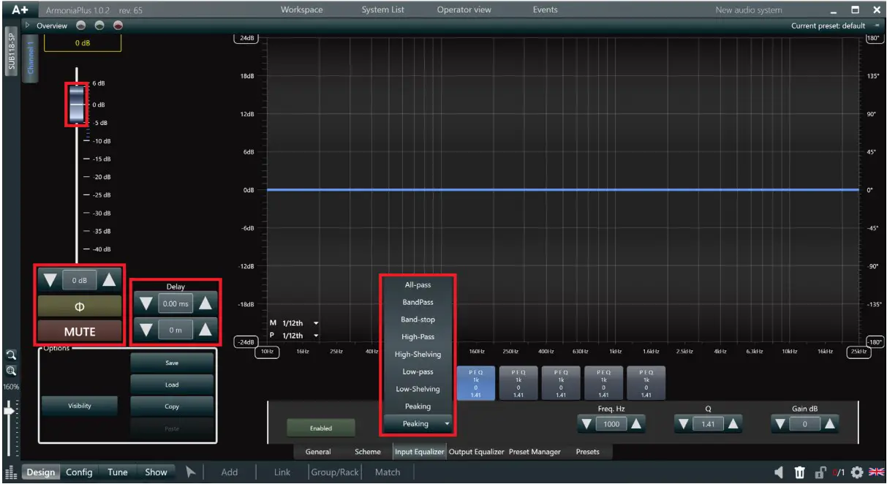Open settings via the gear icon
The width and height of the screenshot is (887, 484).
(855, 472)
